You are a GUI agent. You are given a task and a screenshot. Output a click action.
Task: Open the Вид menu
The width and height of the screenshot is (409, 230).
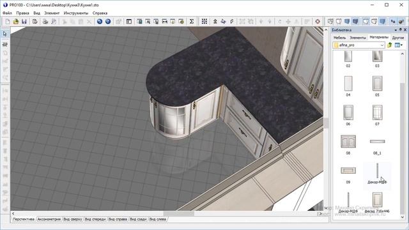coord(37,13)
